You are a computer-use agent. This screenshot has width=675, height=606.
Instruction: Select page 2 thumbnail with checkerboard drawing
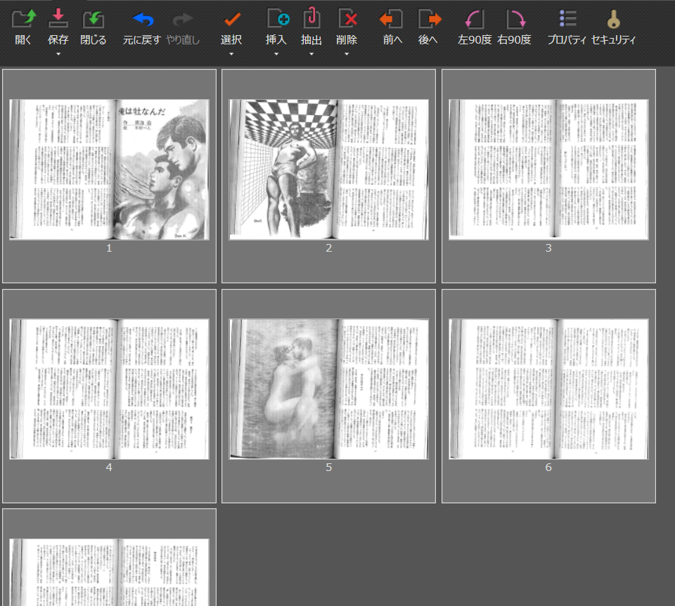click(328, 169)
